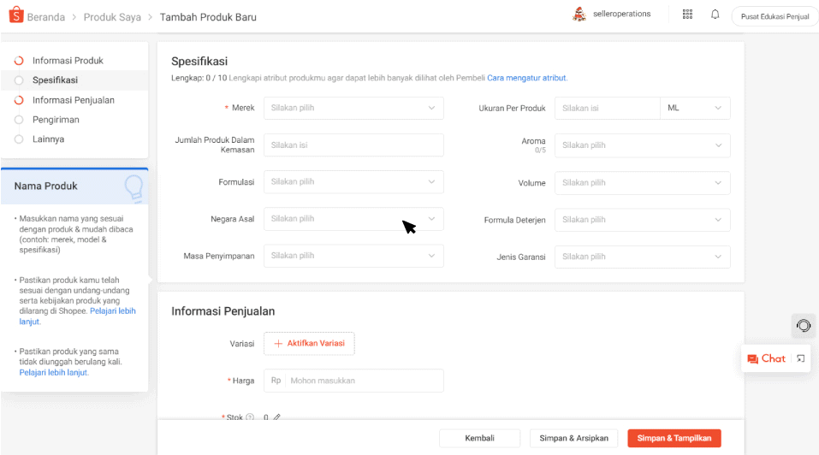
Task: Click the Chat bubble icon
Action: (x=753, y=359)
